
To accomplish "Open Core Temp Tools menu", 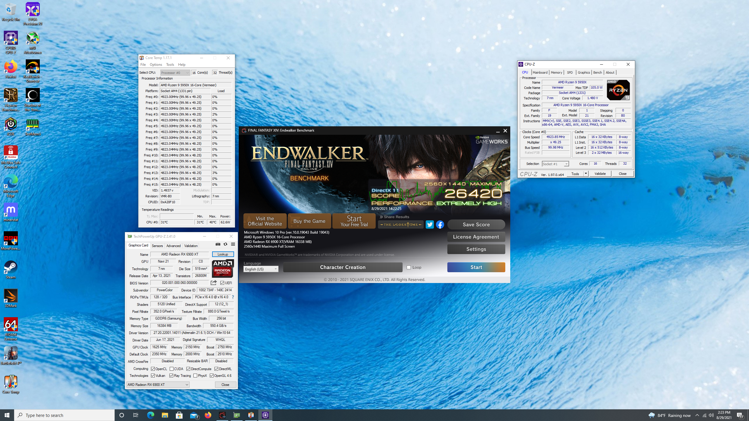I will tap(170, 65).
